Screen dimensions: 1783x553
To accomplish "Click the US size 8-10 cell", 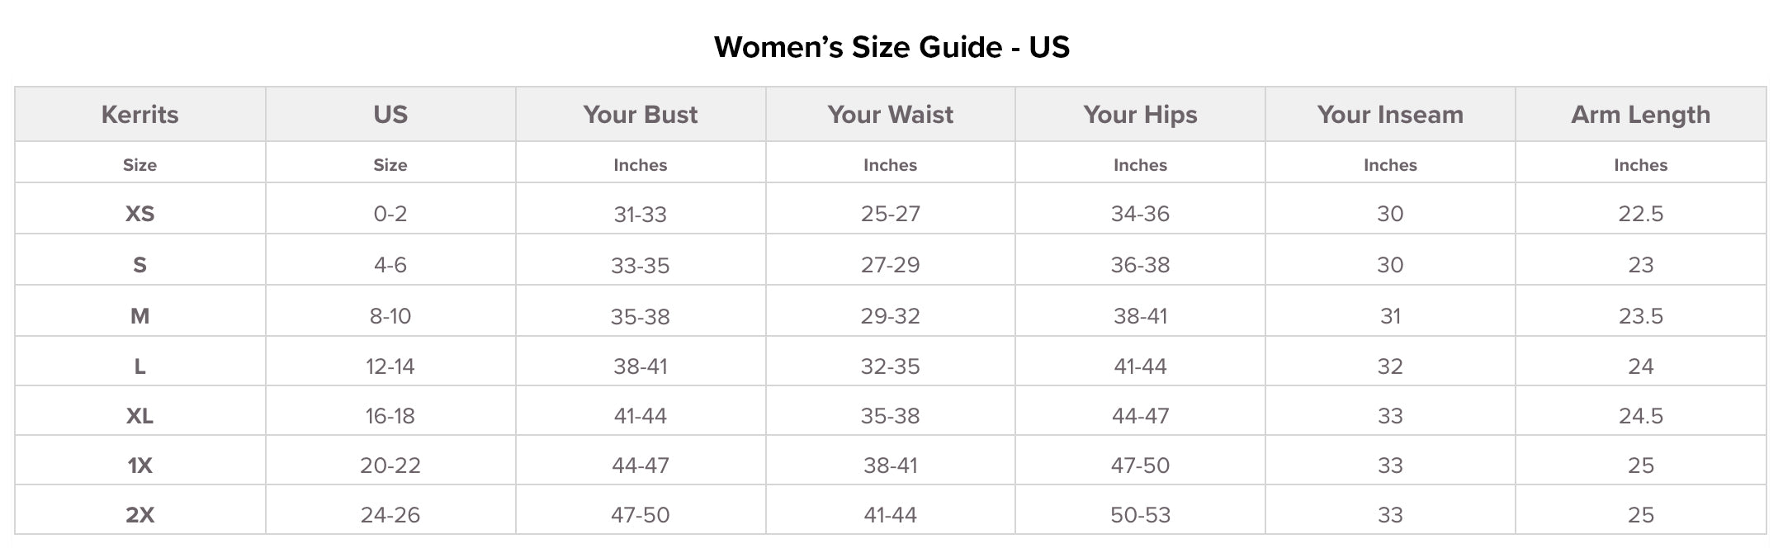I will pyautogui.click(x=390, y=316).
